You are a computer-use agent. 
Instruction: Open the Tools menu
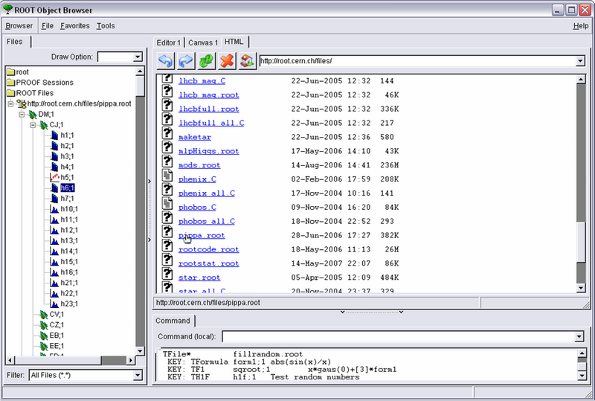coord(106,26)
